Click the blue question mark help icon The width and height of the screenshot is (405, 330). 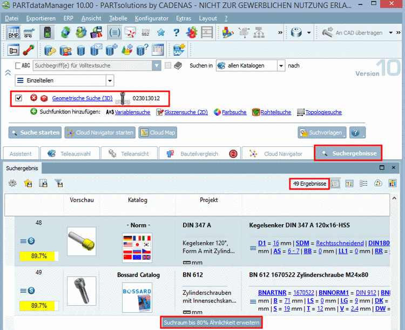tap(177, 32)
